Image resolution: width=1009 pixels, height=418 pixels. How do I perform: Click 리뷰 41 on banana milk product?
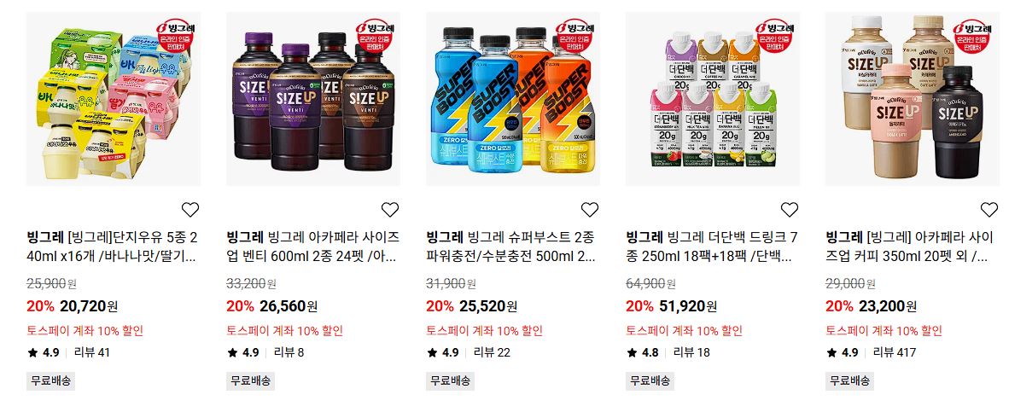pos(92,352)
